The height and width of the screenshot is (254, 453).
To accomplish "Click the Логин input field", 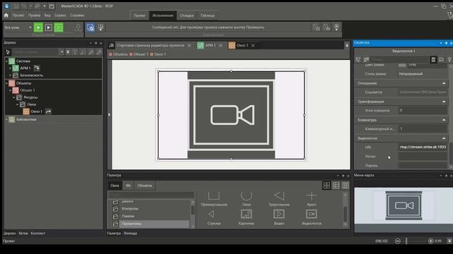I will pyautogui.click(x=423, y=157).
